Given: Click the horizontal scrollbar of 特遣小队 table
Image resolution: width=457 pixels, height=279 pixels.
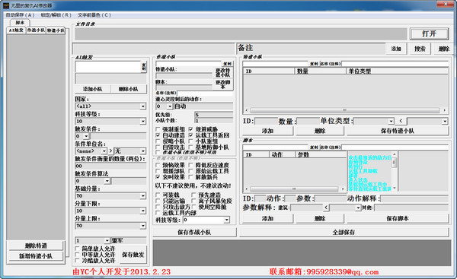Looking at the screenshot, I should point(345,110).
